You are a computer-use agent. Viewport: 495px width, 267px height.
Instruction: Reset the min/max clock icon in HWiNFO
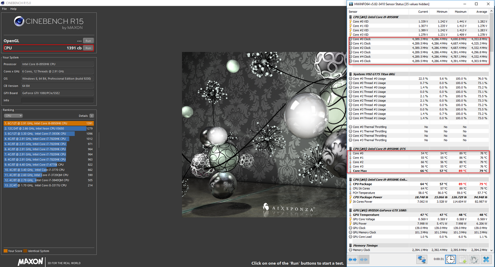coord(451,259)
